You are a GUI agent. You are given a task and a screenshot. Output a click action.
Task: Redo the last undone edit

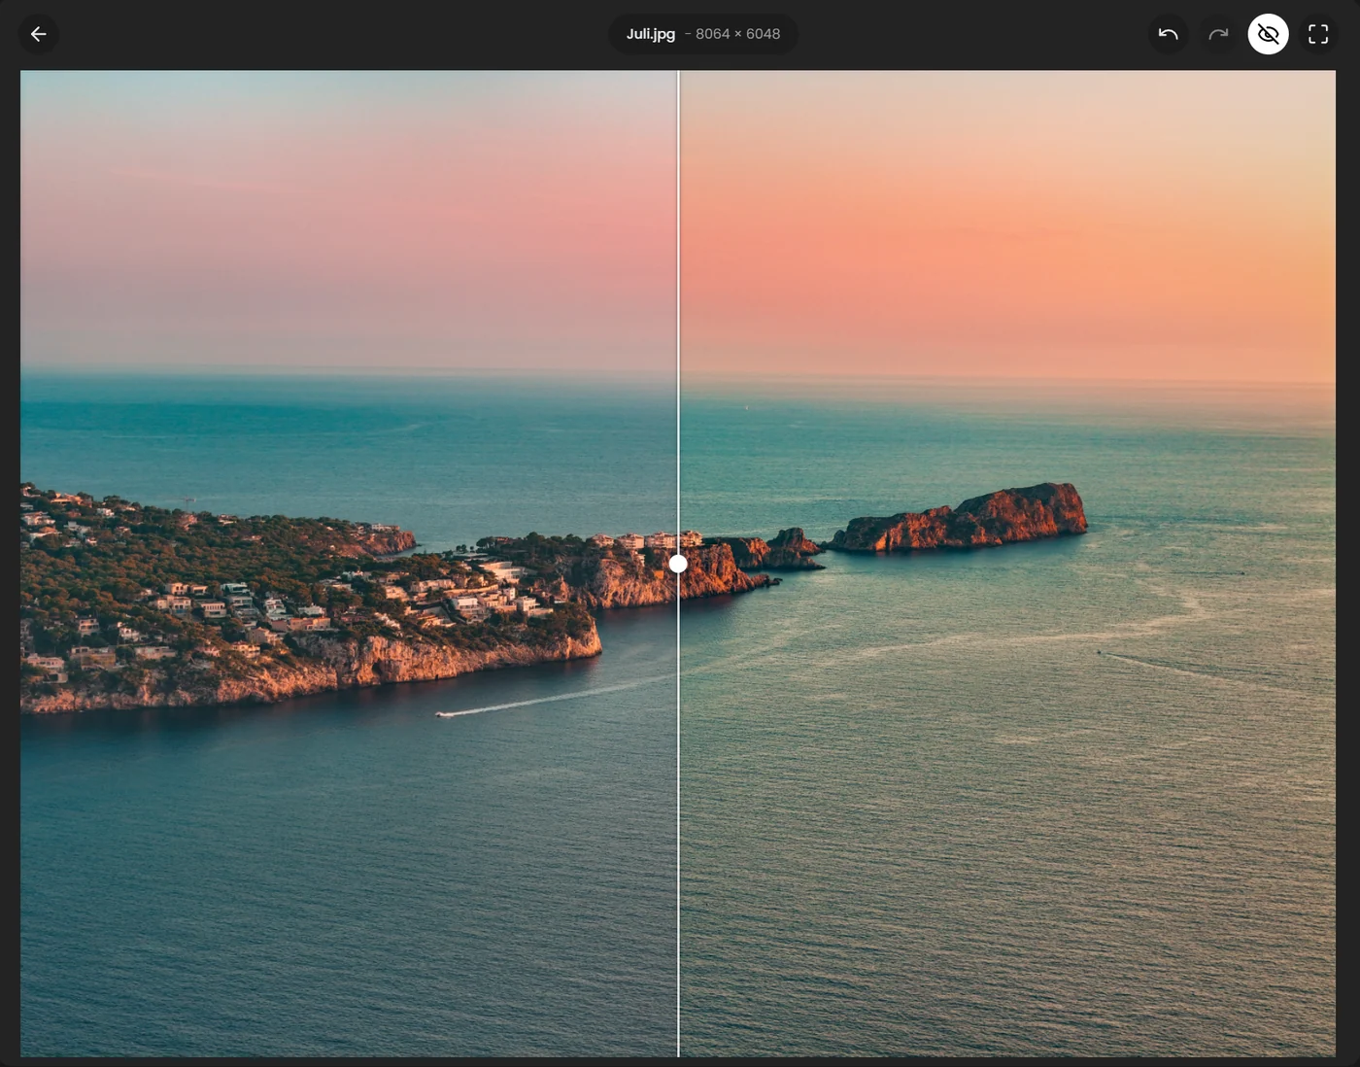click(1218, 34)
